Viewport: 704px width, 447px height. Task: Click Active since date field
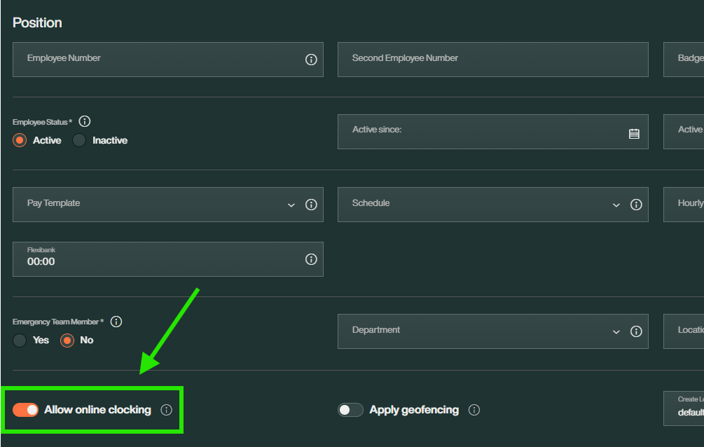(x=493, y=132)
